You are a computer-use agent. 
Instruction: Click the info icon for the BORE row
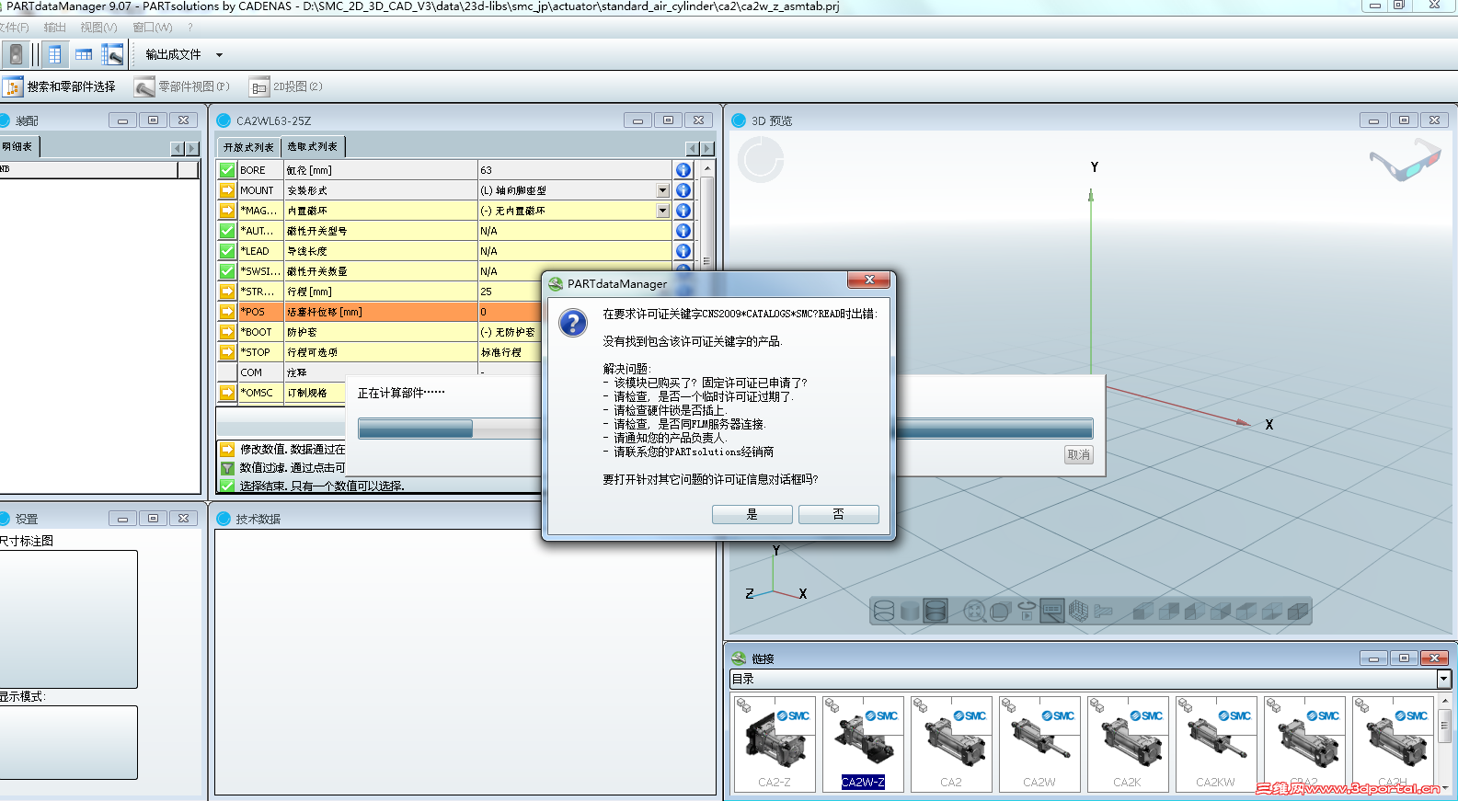tap(683, 170)
